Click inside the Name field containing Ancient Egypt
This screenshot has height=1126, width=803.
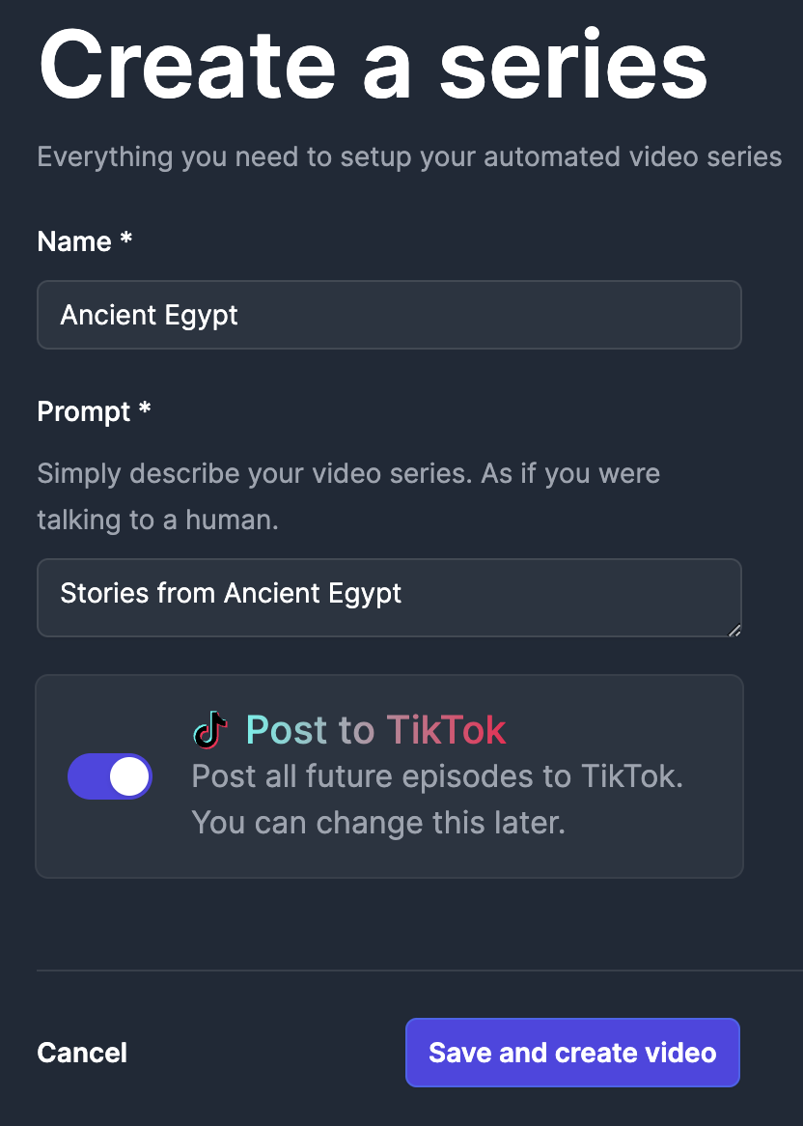coord(389,315)
